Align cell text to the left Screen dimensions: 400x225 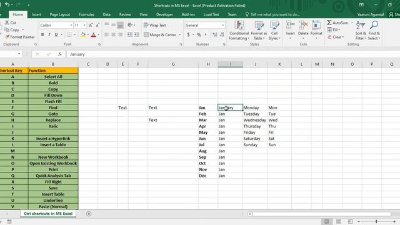[x=107, y=35]
